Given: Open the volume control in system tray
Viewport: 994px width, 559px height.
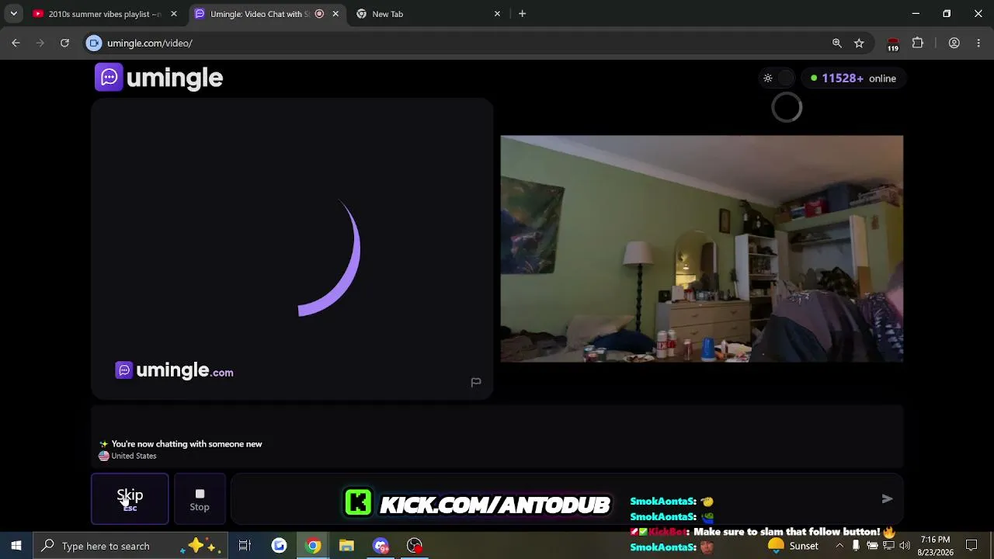Looking at the screenshot, I should point(905,546).
